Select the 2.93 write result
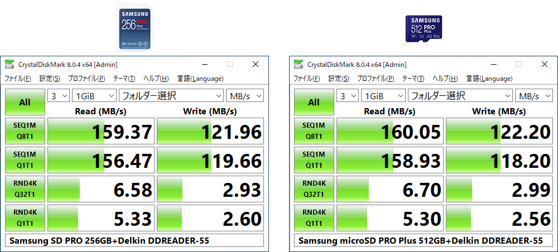 [210, 189]
